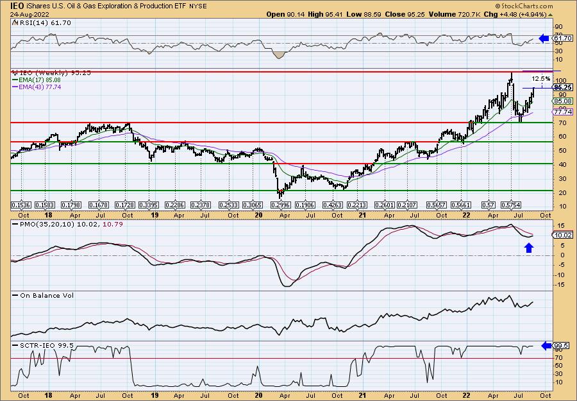Click the 77.74 EMA tag on right axis

[563, 112]
